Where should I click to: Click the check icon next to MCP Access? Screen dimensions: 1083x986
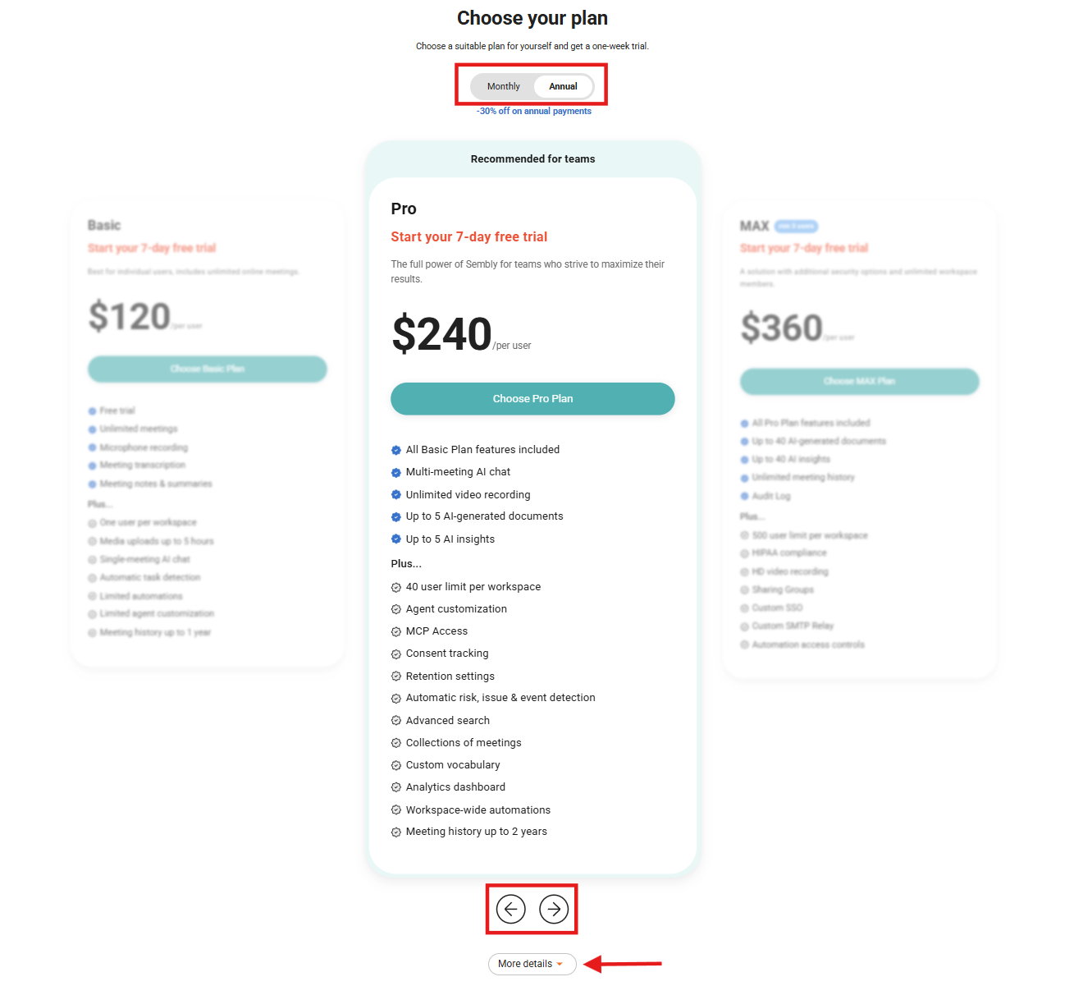[396, 632]
